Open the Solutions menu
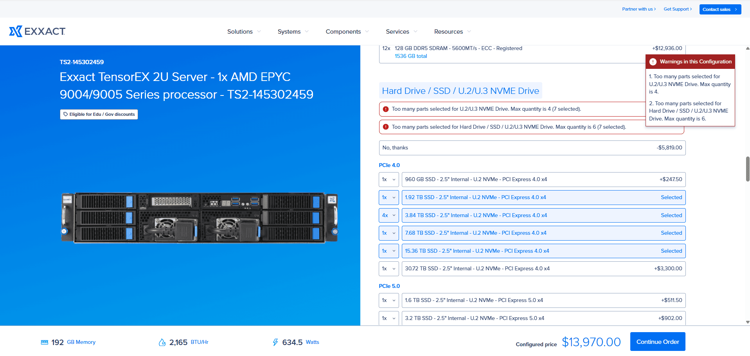The image size is (750, 356). point(244,32)
